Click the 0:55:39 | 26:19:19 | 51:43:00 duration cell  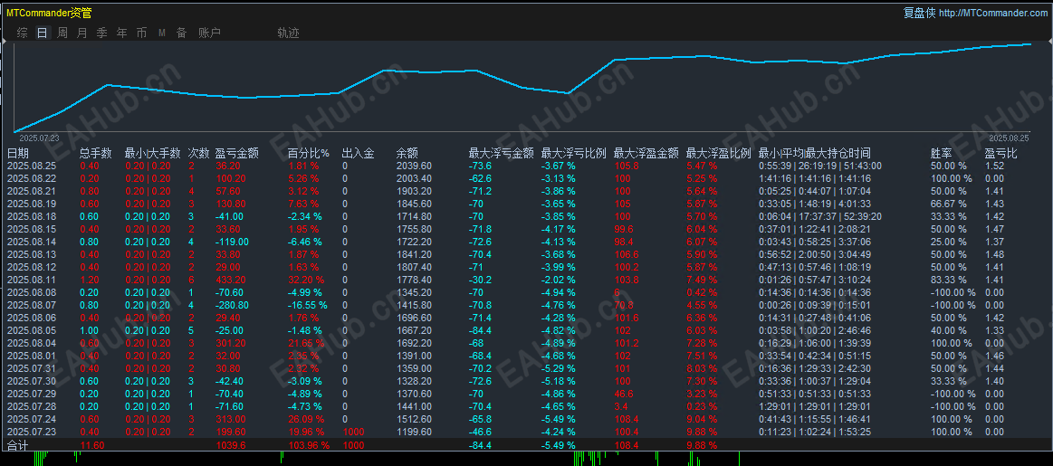pyautogui.click(x=820, y=166)
